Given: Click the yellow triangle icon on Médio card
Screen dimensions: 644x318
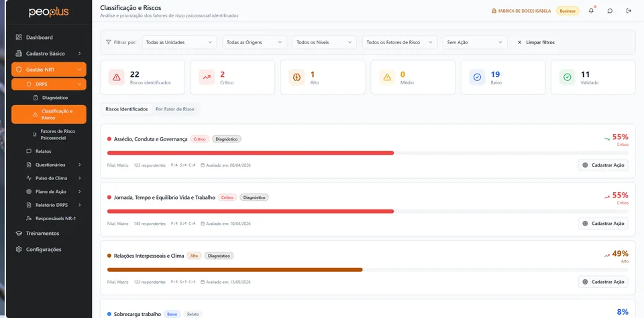Looking at the screenshot, I should click(x=387, y=77).
